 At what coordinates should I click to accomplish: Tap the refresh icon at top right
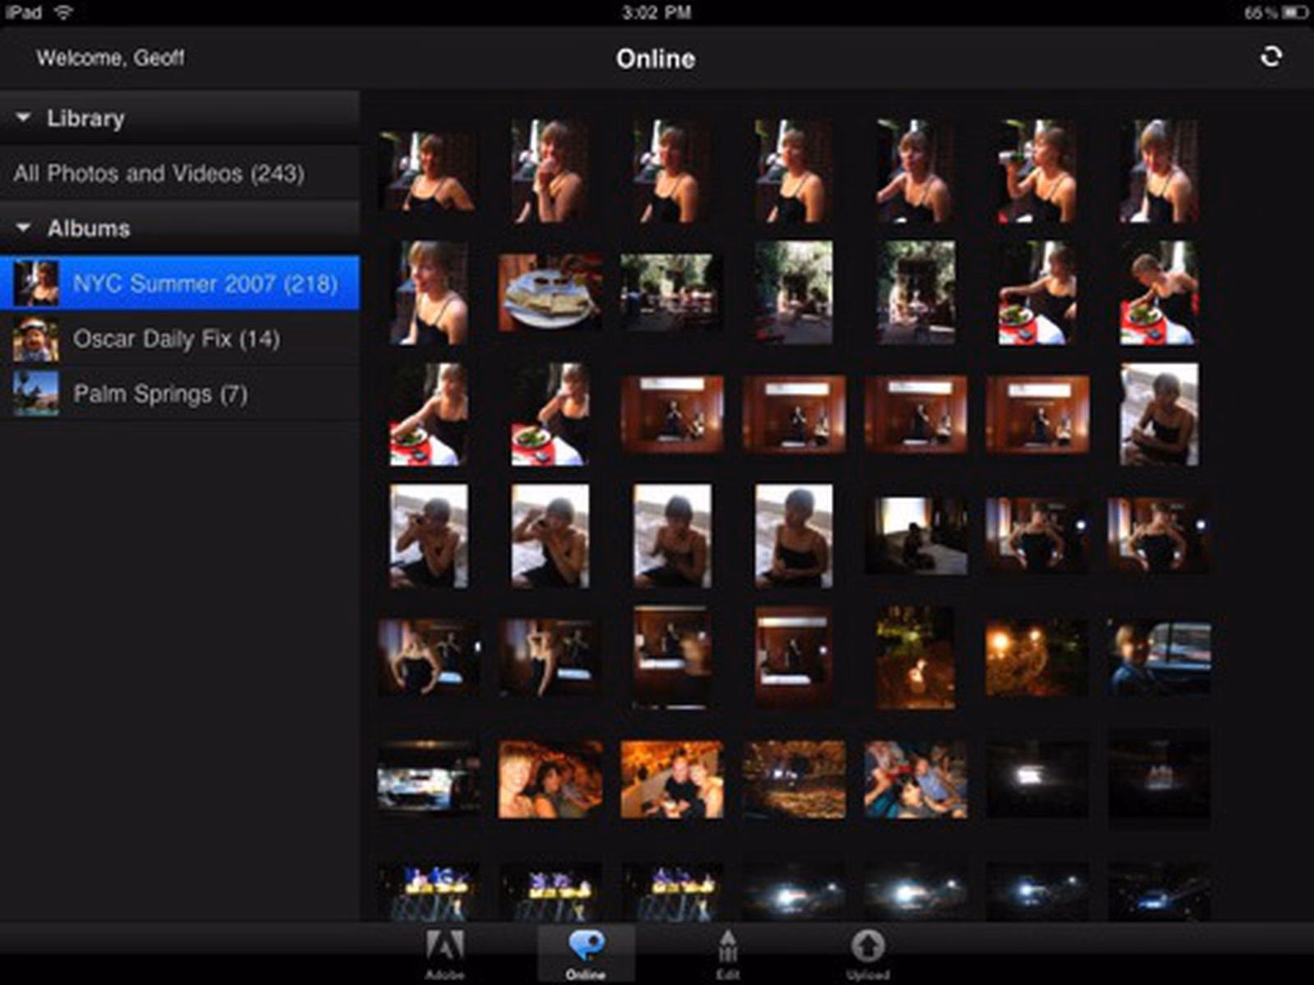pyautogui.click(x=1272, y=57)
